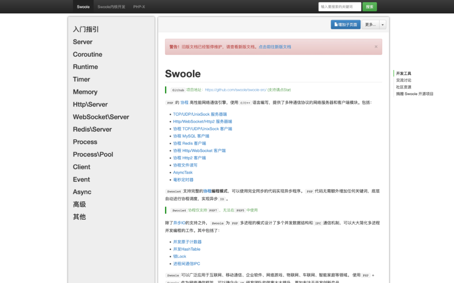
Task: Open 进程间通信IPC link
Action: (187, 264)
